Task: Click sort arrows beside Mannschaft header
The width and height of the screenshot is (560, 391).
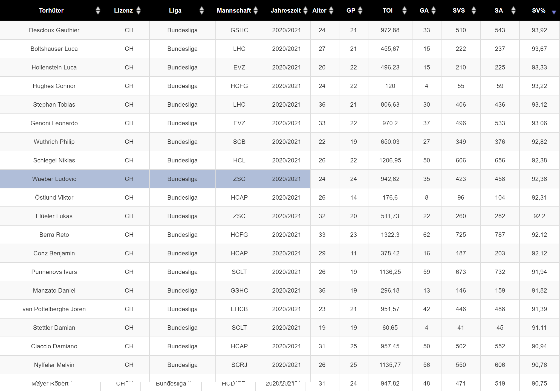Action: (x=256, y=11)
